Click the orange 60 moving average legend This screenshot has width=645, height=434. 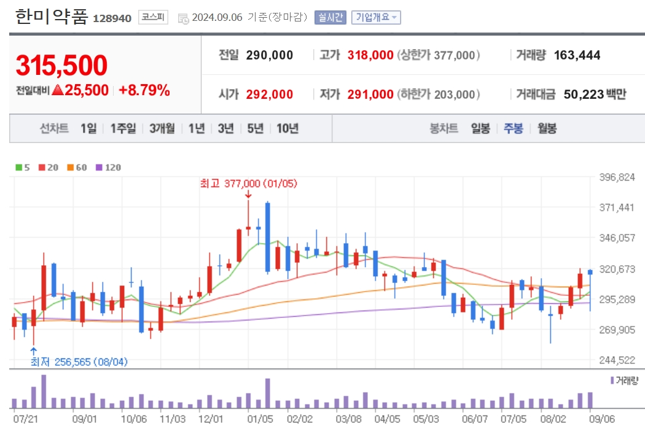[x=77, y=167]
